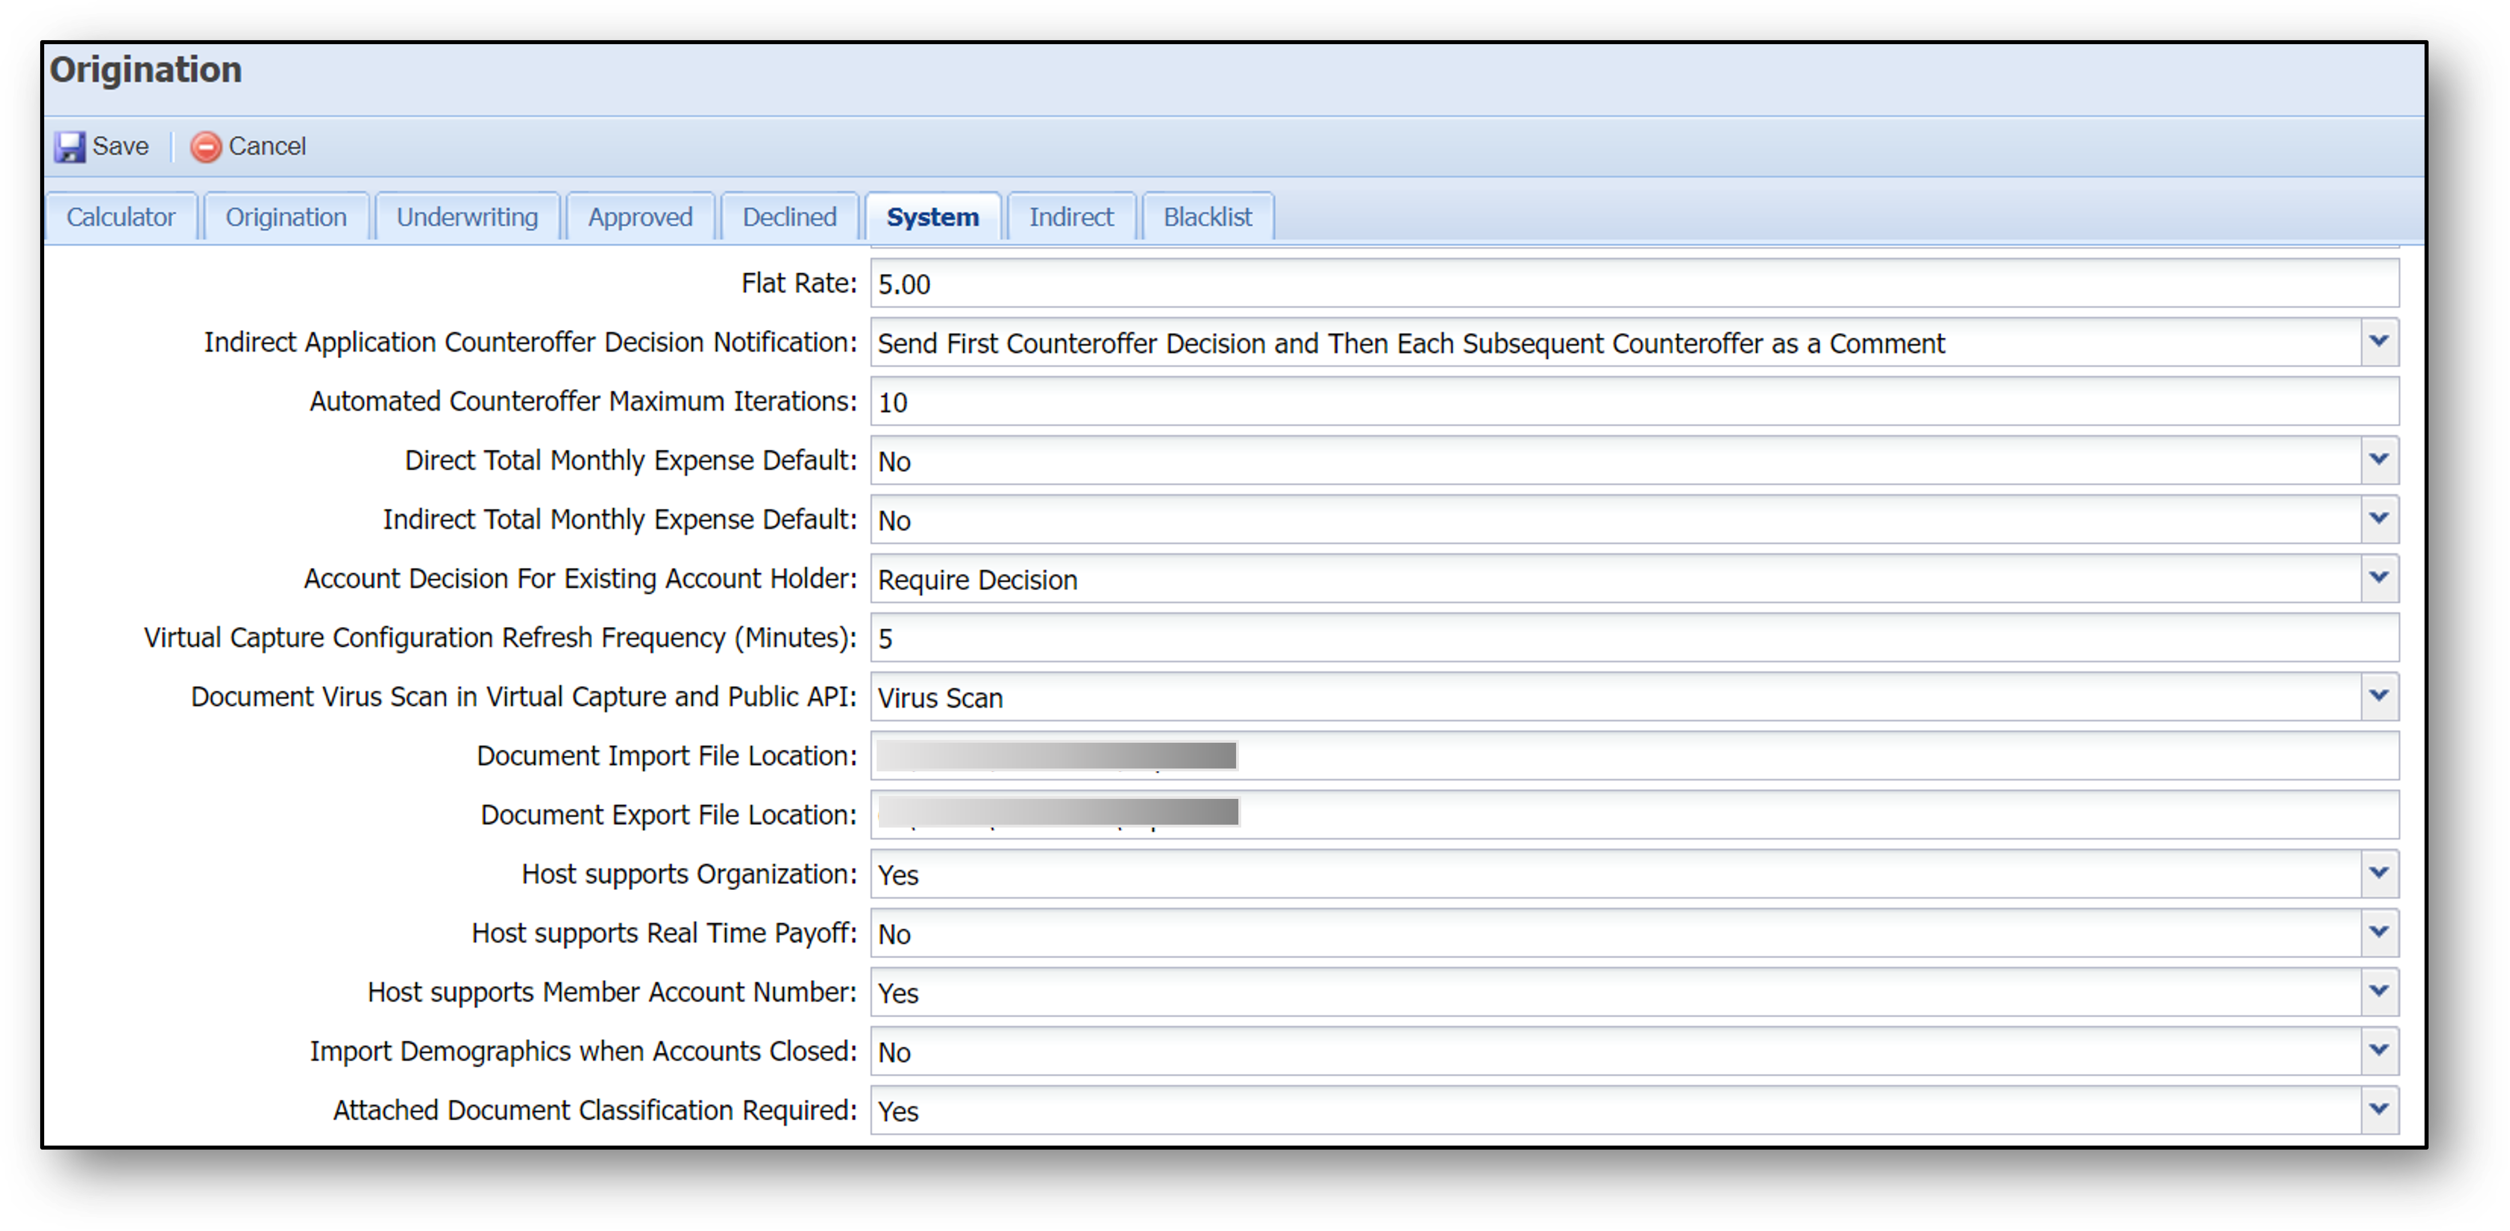The image size is (2510, 1231).
Task: Go to the Declined tab
Action: tap(789, 216)
